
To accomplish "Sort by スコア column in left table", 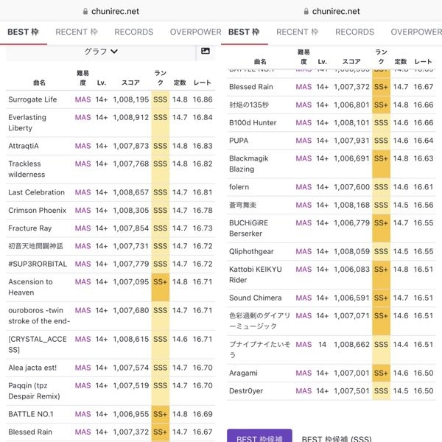I will coord(130,83).
